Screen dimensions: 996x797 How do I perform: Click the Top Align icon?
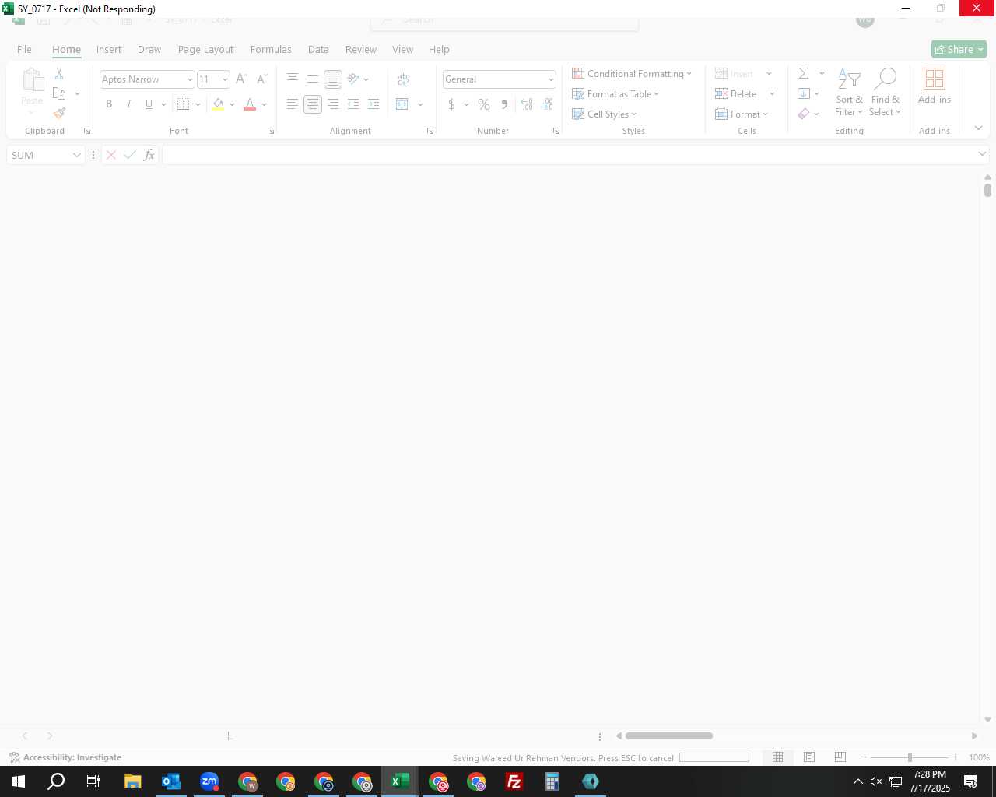click(x=293, y=79)
